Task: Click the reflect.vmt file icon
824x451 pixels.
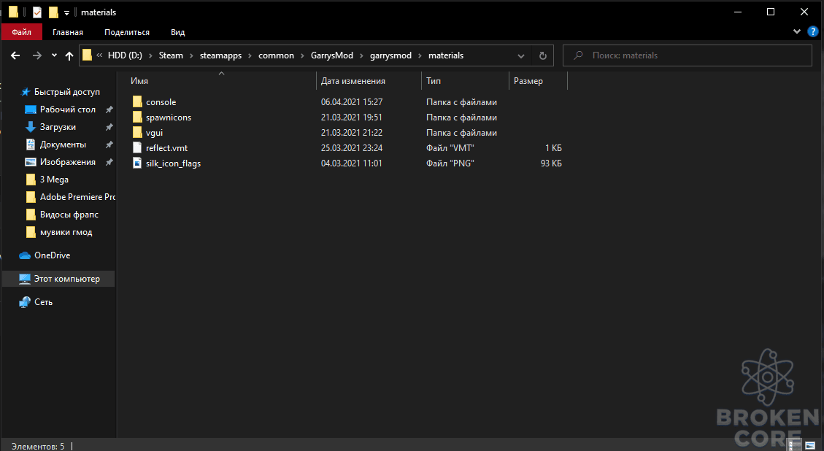Action: pyautogui.click(x=137, y=147)
